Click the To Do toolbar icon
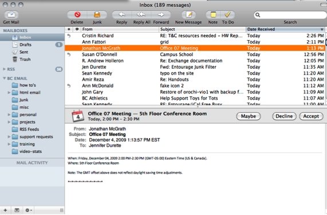This screenshot has height=215, width=327. tap(227, 14)
